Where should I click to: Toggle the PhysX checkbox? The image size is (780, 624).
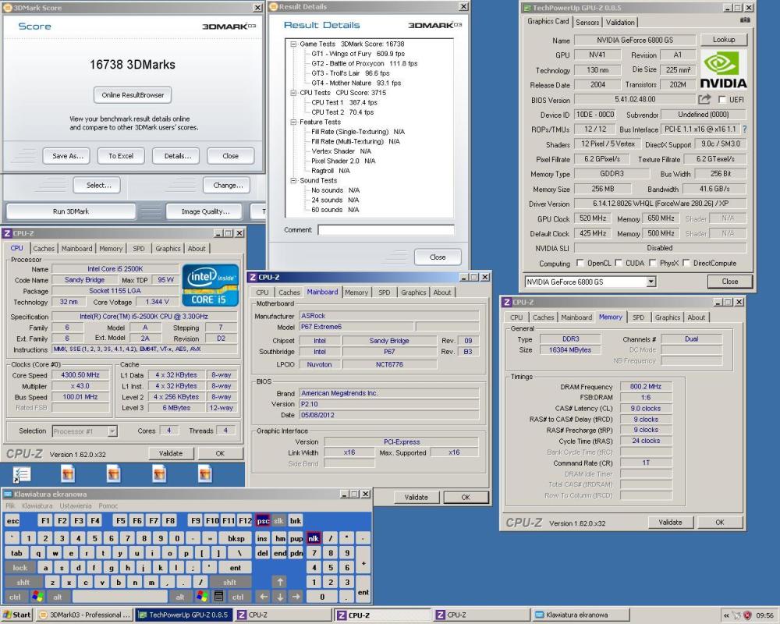[653, 263]
